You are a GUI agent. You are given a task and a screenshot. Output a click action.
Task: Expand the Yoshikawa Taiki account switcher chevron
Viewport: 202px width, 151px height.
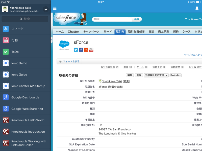tap(45, 9)
